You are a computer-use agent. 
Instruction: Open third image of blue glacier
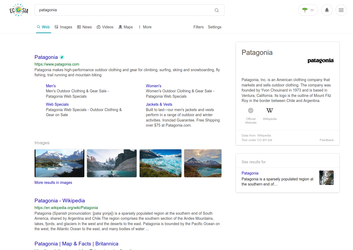tap(161, 163)
